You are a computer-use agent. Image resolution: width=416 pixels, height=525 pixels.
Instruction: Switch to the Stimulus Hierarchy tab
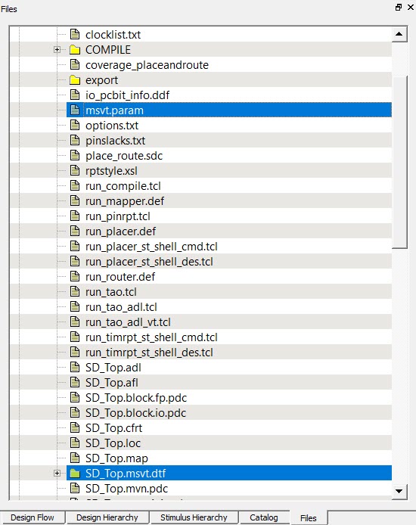(194, 517)
